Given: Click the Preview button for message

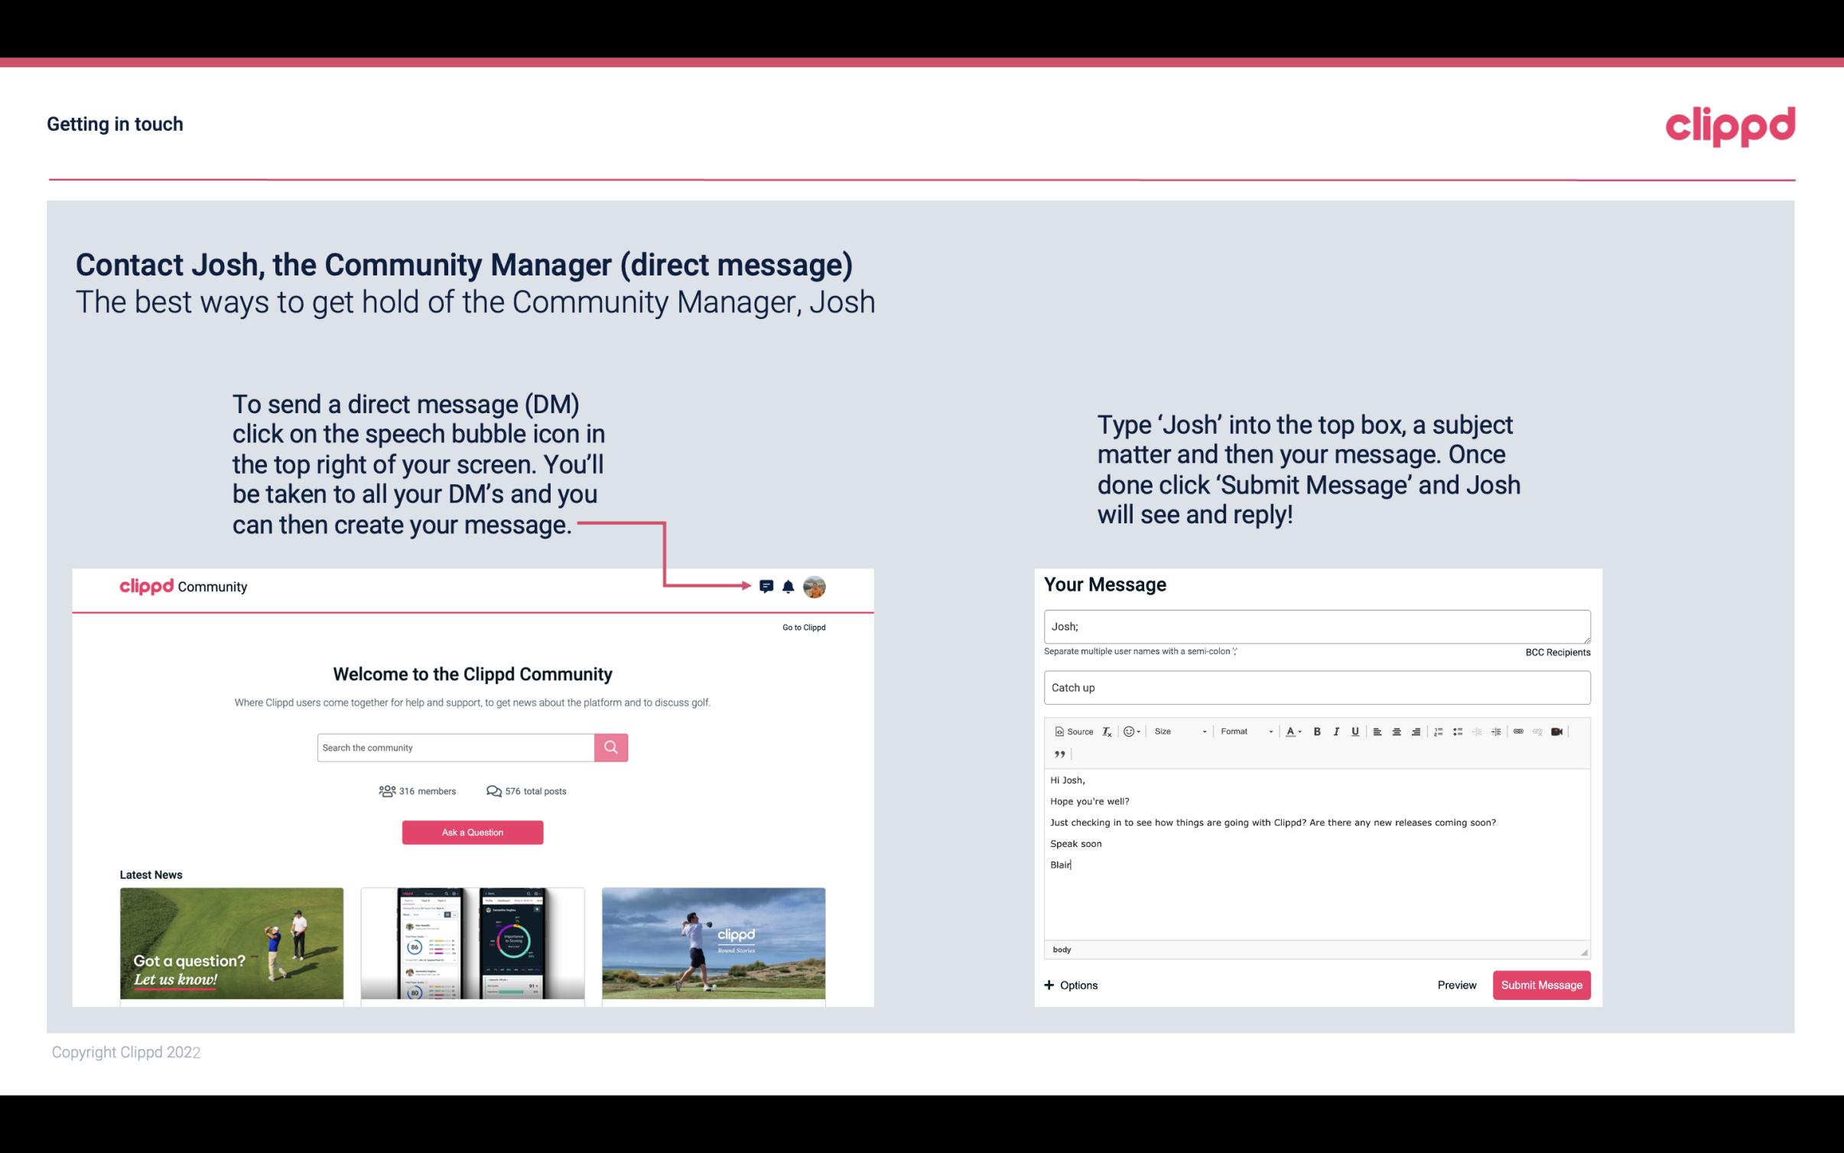Looking at the screenshot, I should [x=1456, y=985].
